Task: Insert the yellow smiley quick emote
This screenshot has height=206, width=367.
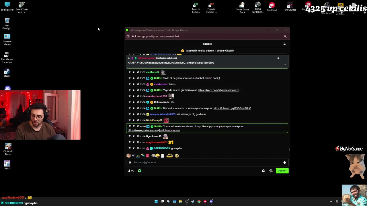Action: 177,156
